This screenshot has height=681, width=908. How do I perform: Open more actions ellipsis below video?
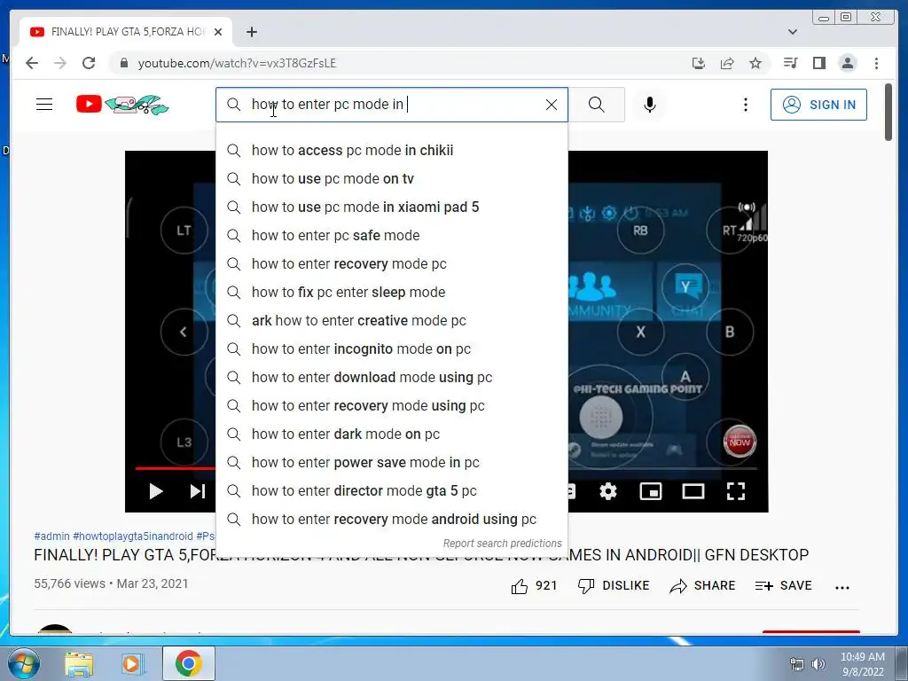coord(842,587)
